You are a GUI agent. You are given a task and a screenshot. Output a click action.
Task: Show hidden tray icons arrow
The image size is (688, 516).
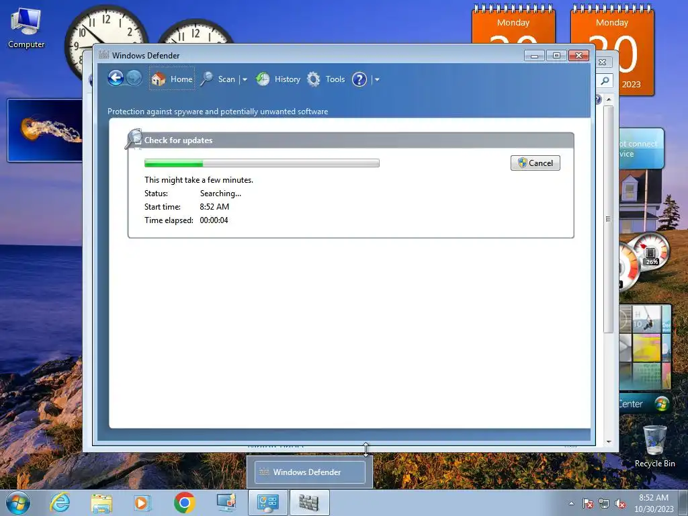point(571,503)
